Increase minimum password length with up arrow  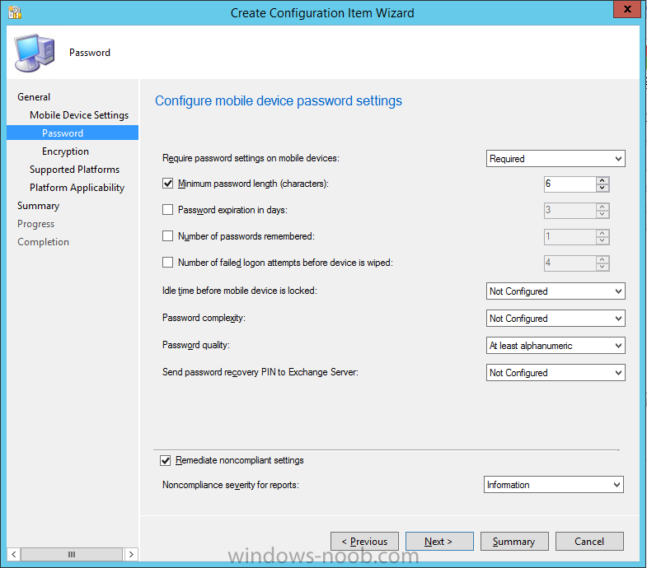pyautogui.click(x=602, y=180)
